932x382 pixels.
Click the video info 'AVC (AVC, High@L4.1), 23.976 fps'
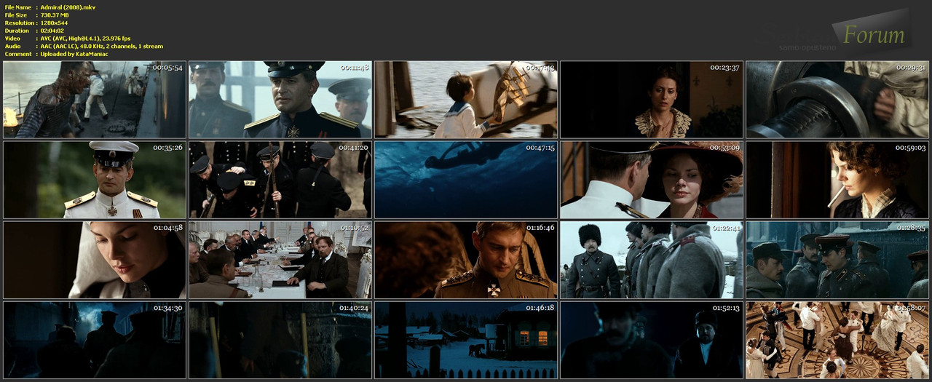click(86, 39)
